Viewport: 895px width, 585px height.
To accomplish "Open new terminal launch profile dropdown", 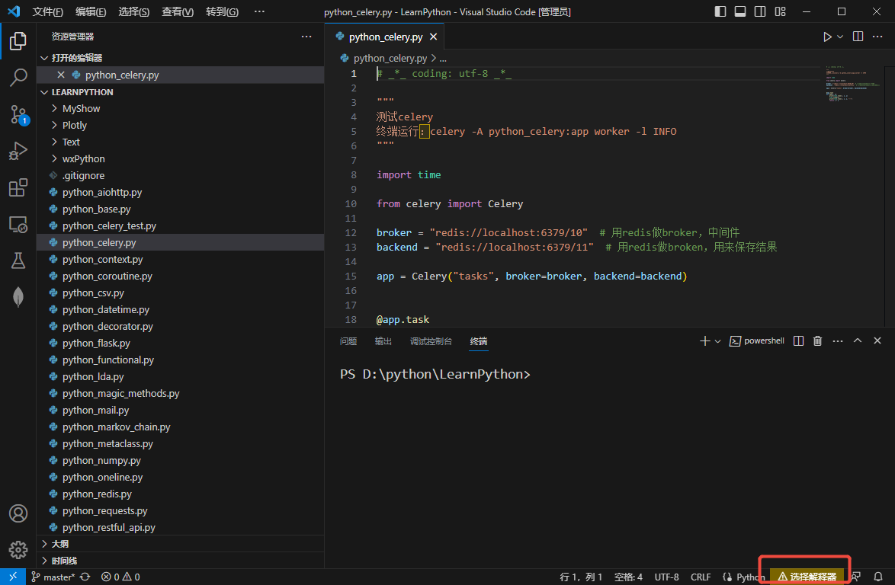I will (x=717, y=341).
